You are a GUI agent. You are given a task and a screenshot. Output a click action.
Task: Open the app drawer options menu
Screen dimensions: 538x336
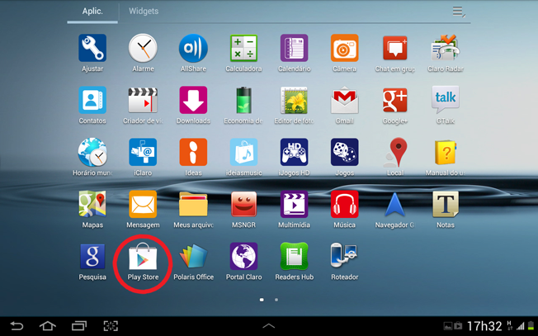coord(459,12)
